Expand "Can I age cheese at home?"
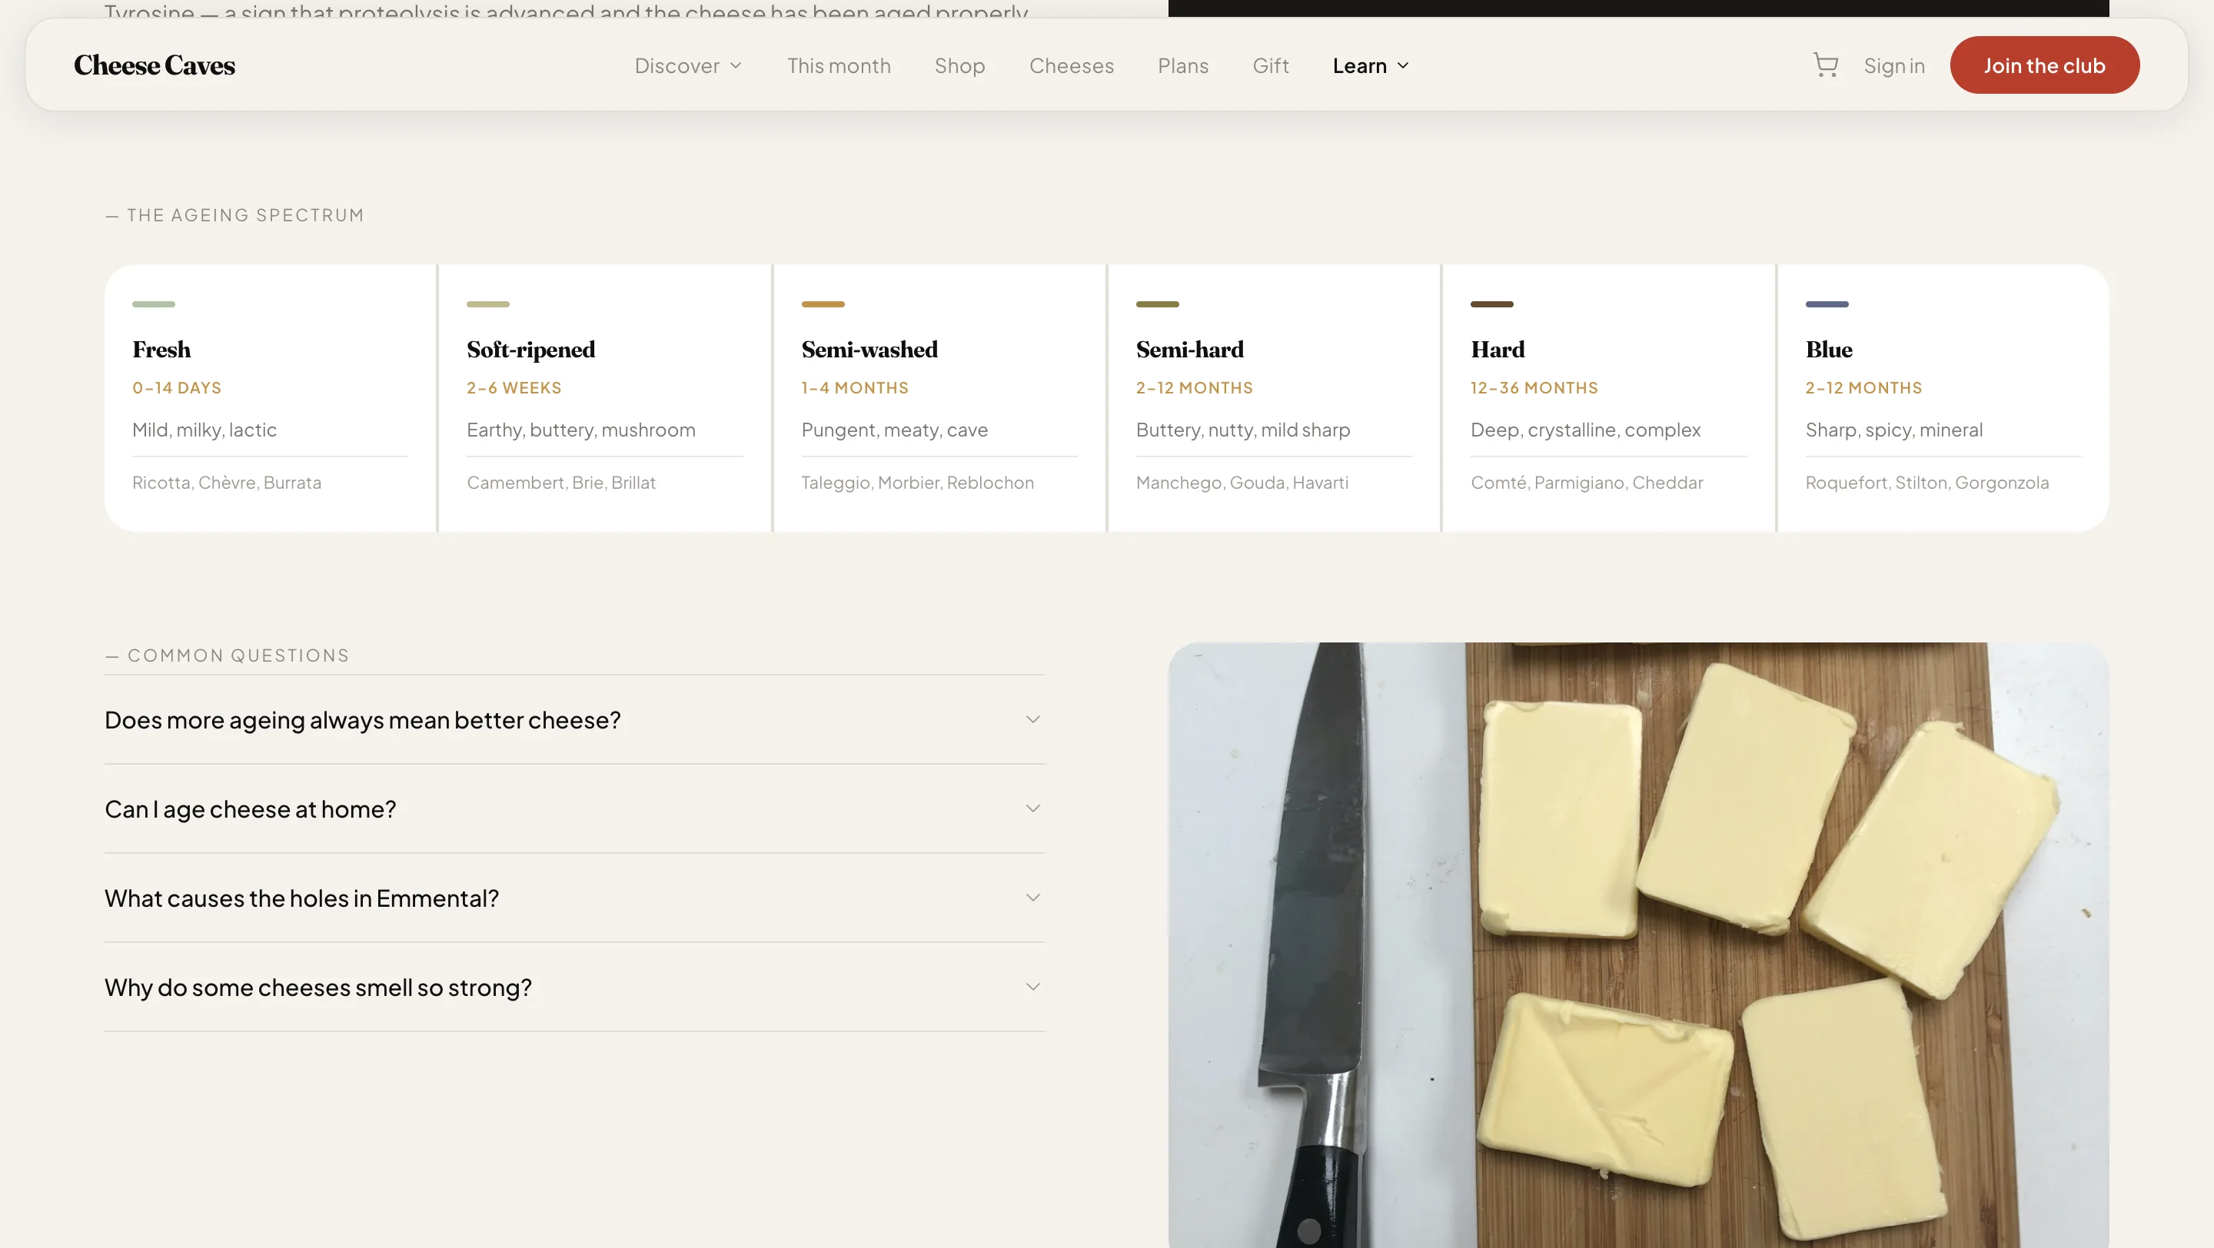Screen dimensions: 2214x1248 [574, 808]
